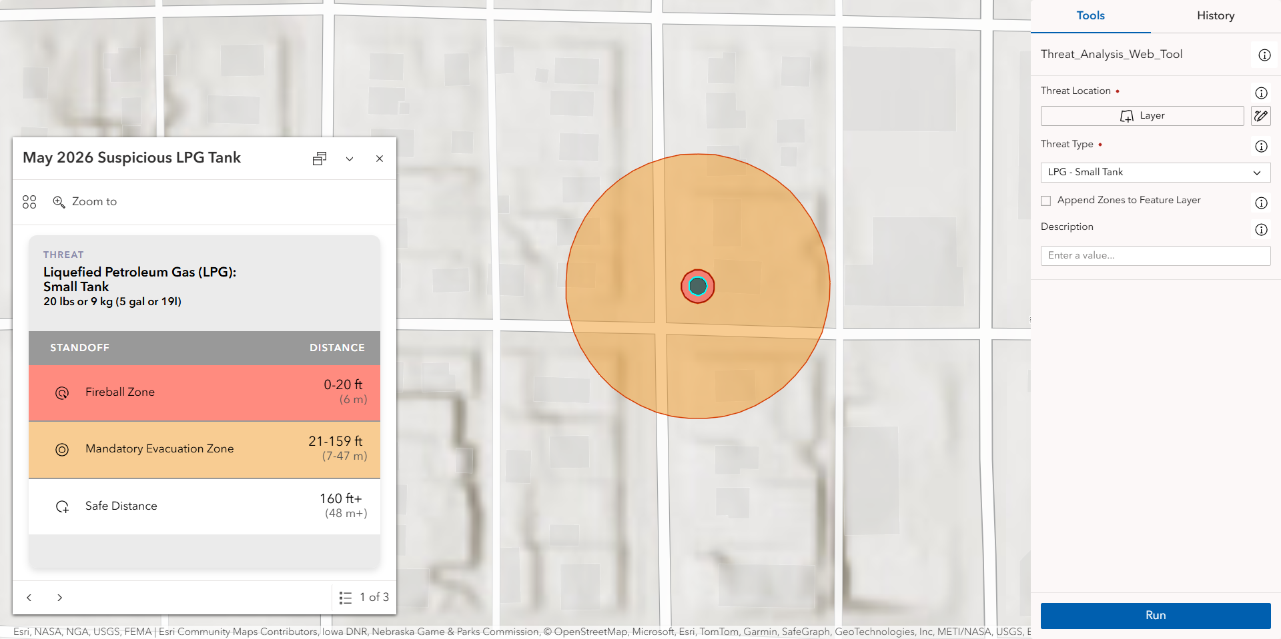
Task: Switch to the History tab
Action: [1216, 16]
